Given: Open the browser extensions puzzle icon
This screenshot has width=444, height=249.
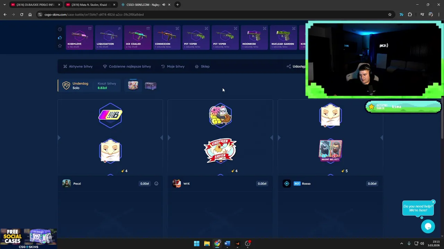Looking at the screenshot, I should pos(410,15).
